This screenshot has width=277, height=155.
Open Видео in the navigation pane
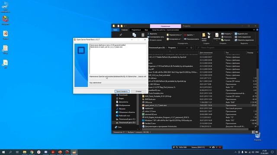(121, 99)
